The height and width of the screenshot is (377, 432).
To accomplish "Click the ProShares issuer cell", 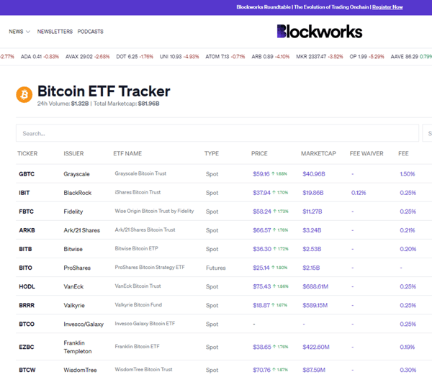I will pyautogui.click(x=77, y=268).
